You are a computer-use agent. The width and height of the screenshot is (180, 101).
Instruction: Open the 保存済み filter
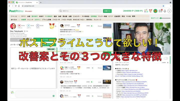tap(89, 20)
